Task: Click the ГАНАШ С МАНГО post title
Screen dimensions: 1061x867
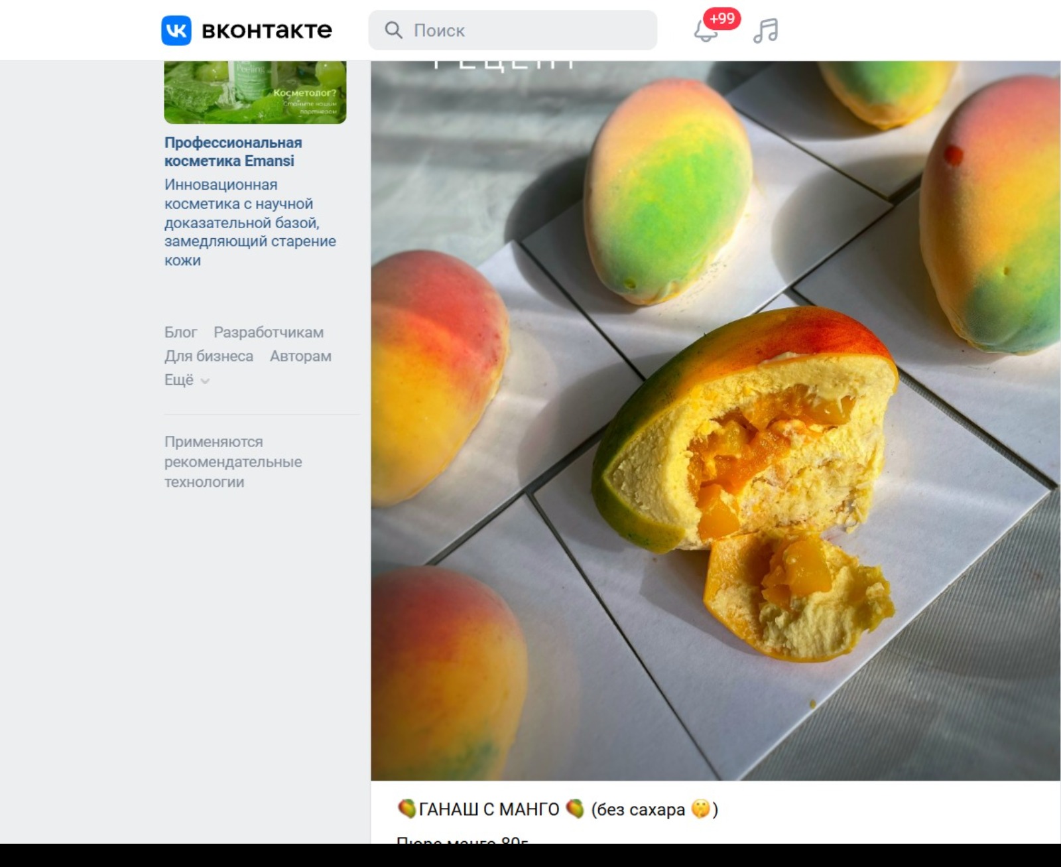Action: pos(489,809)
